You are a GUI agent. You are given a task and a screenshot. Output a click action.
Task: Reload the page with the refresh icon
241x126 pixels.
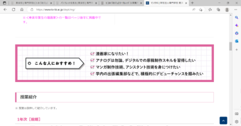click(14, 9)
